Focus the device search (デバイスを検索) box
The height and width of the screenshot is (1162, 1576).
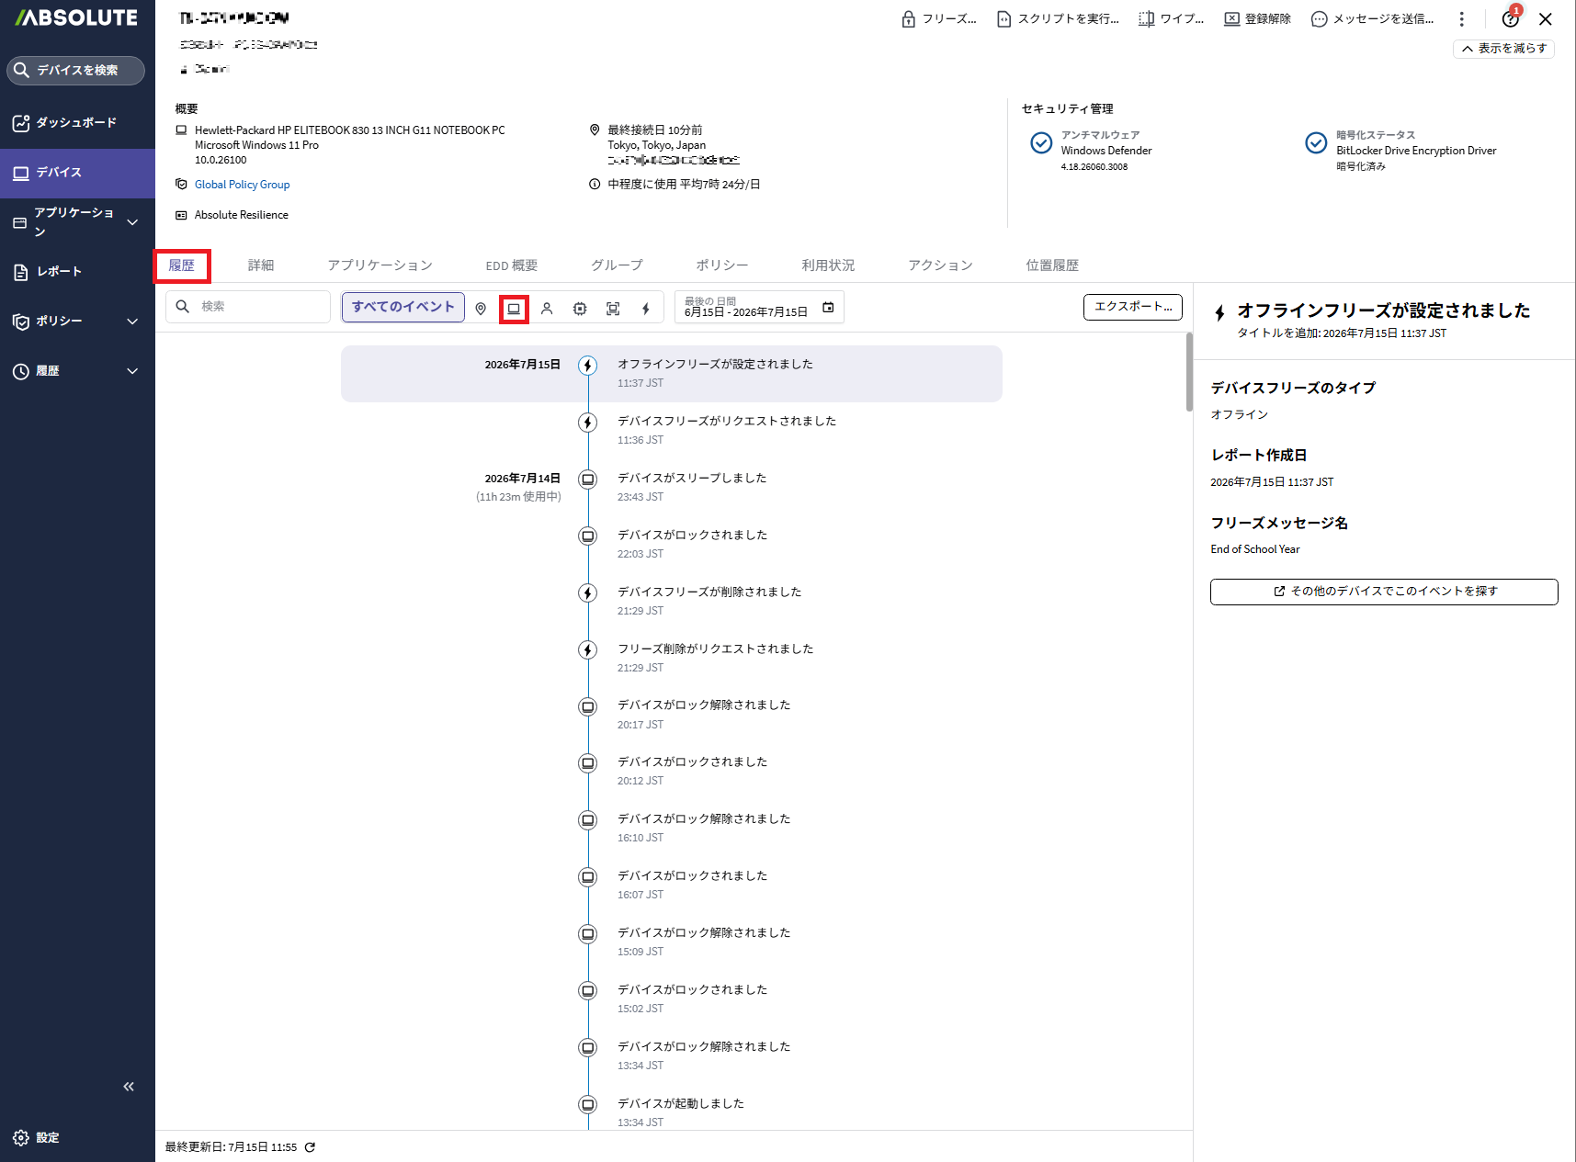[x=76, y=71]
